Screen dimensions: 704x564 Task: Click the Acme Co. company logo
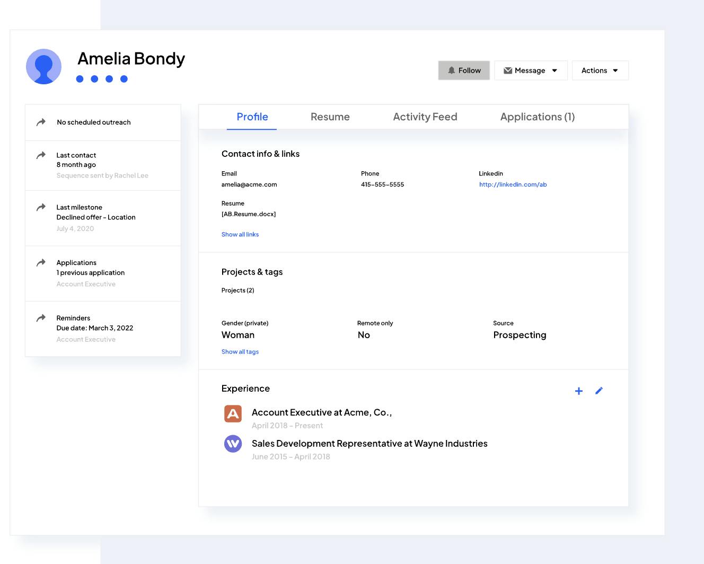coord(233,413)
